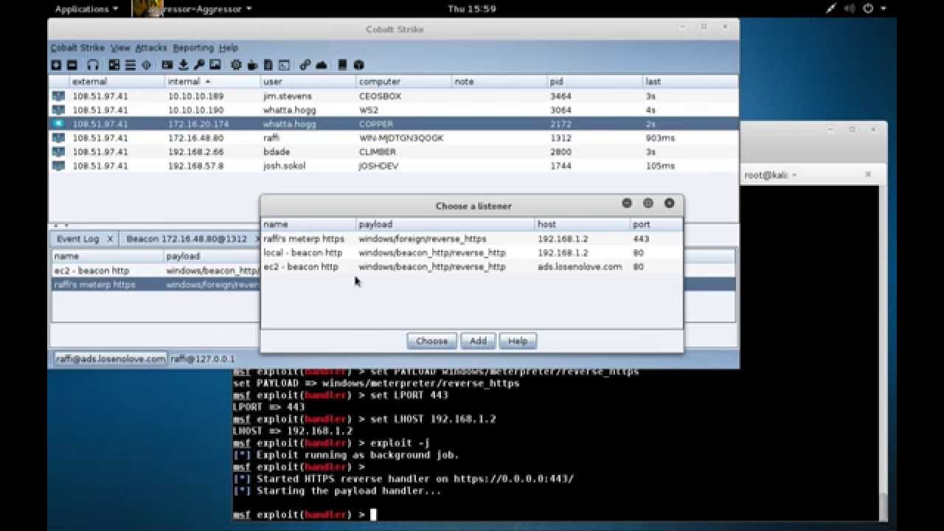Open the Cobalt Strike menu
Screen dimensions: 944x531
77,48
